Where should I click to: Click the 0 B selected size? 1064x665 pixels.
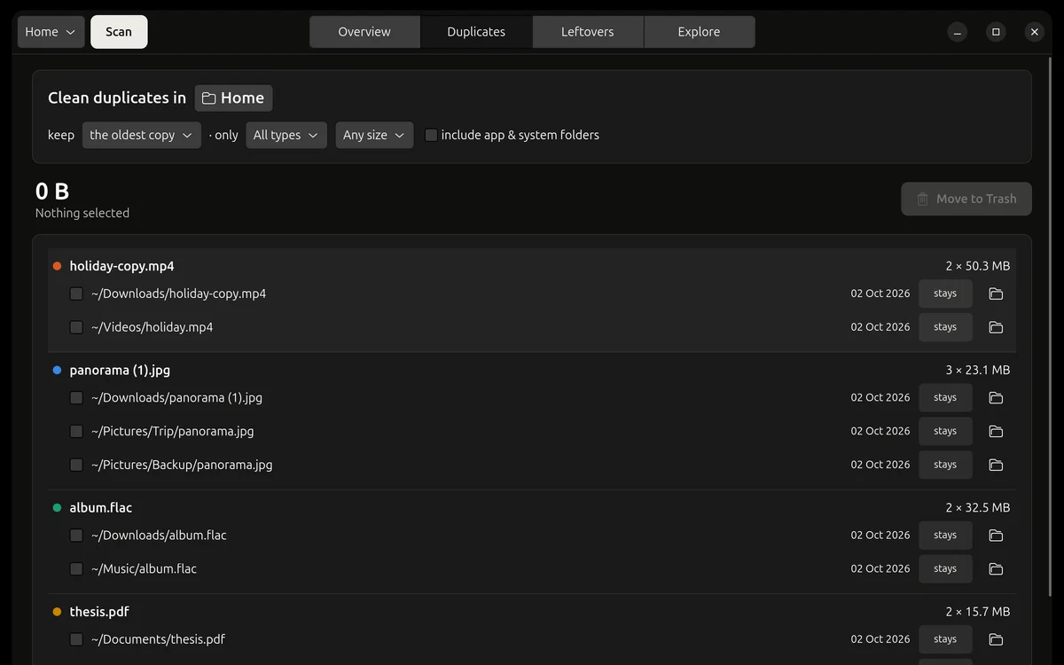(x=52, y=191)
